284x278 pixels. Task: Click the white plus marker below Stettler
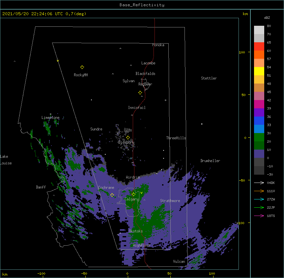pos(202,124)
